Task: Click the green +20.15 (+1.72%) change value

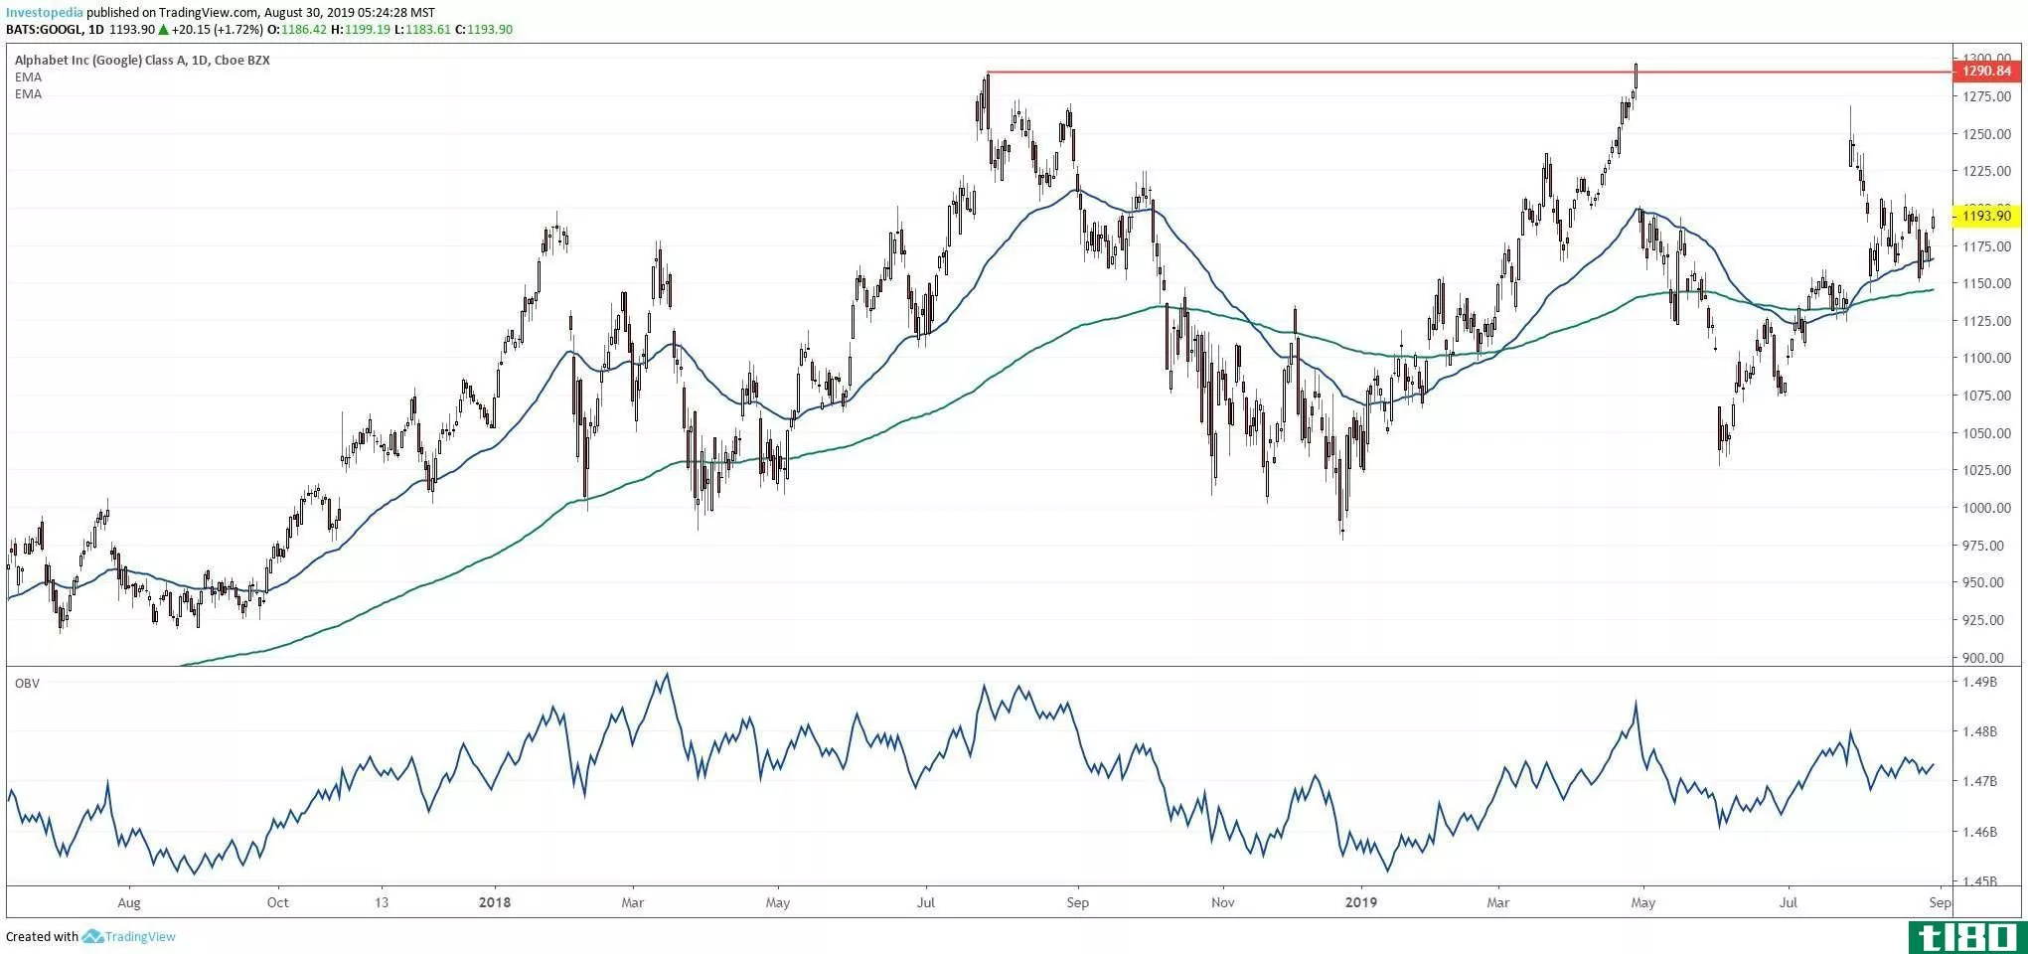Action: pos(216,30)
